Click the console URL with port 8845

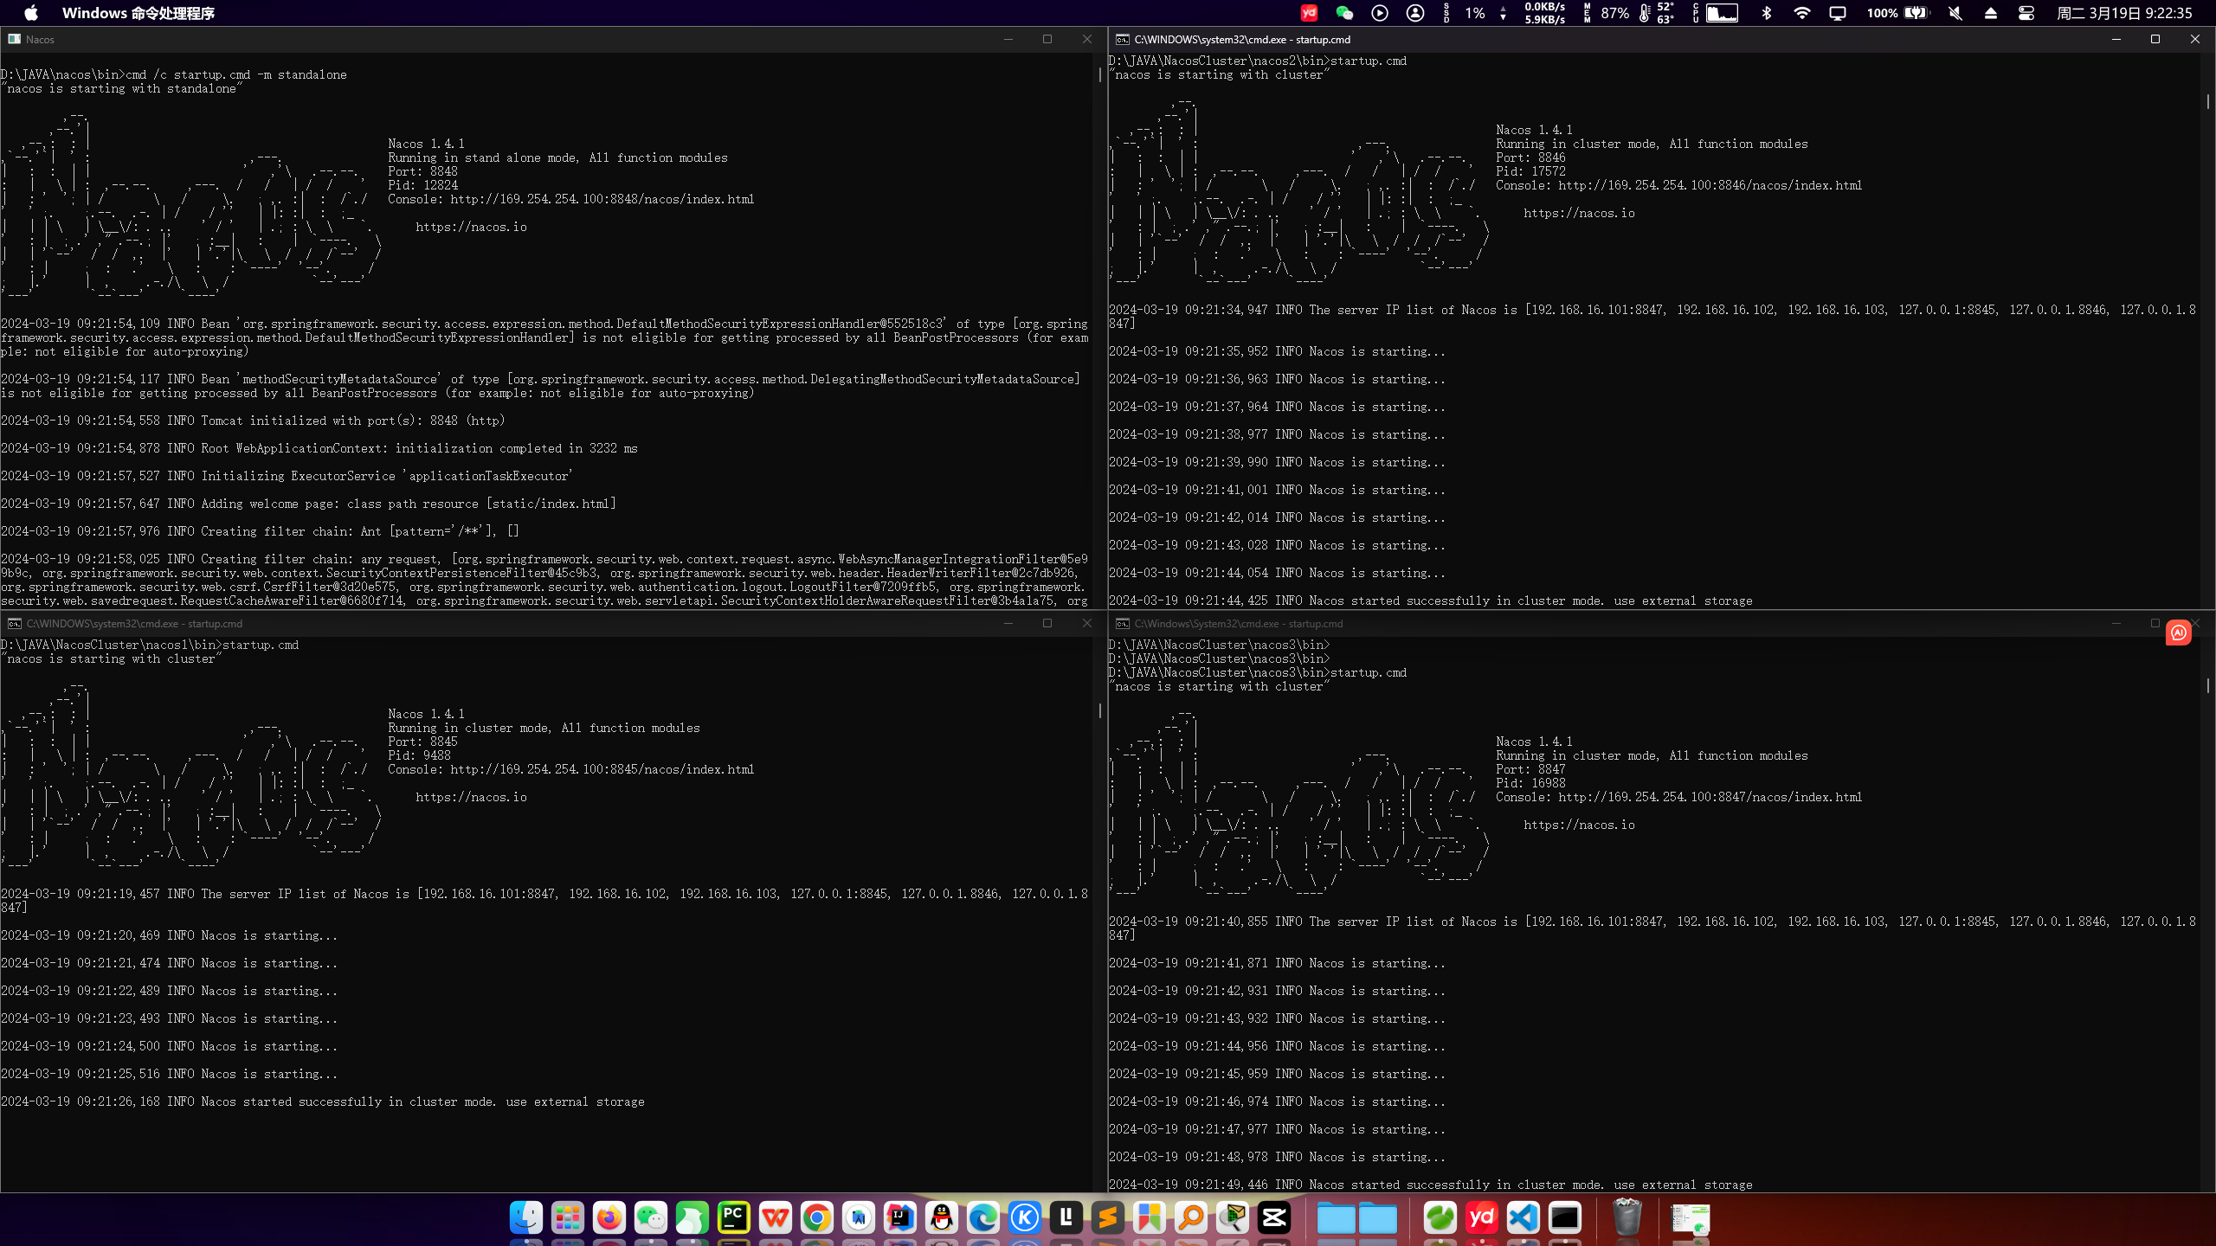[x=602, y=769]
